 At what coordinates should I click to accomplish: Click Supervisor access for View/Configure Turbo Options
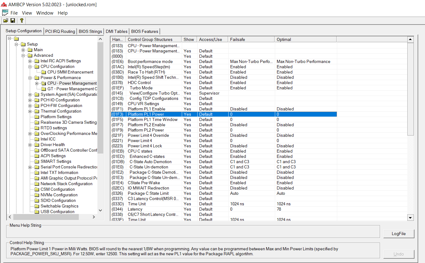pyautogui.click(x=209, y=93)
